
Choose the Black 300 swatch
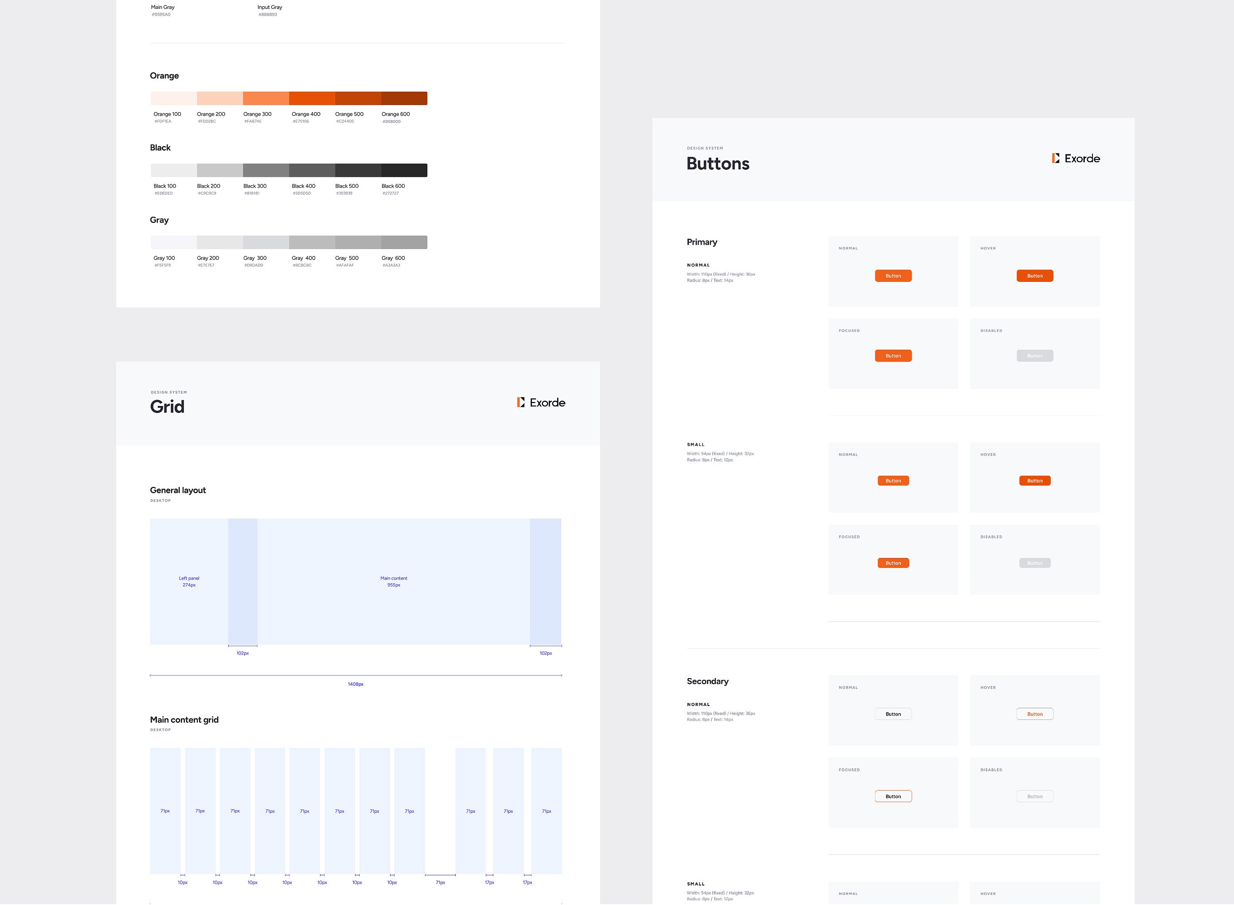(x=266, y=170)
